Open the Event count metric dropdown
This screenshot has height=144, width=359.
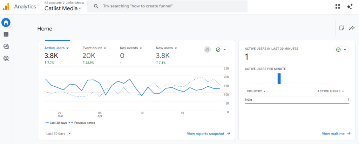click(94, 48)
